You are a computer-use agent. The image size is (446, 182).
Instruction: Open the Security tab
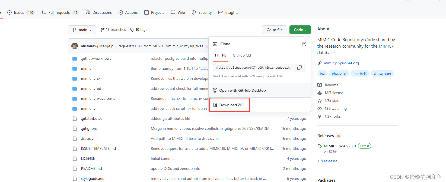202,12
